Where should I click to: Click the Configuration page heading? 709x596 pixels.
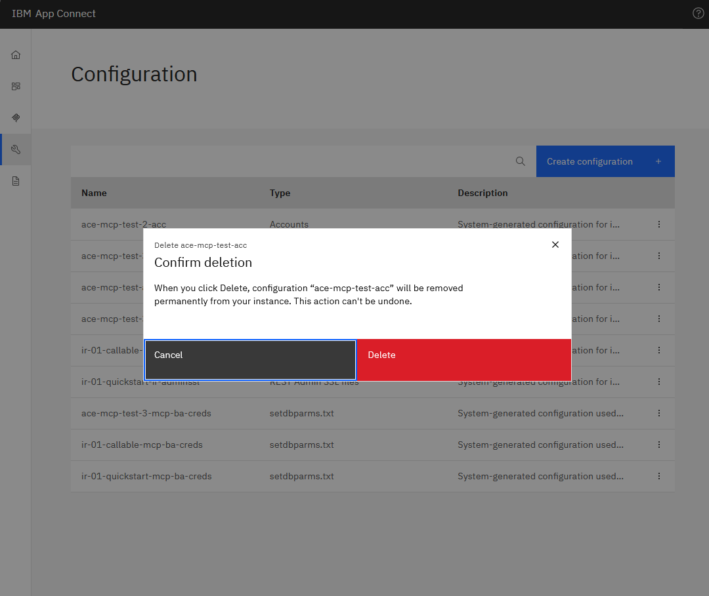[x=135, y=74]
